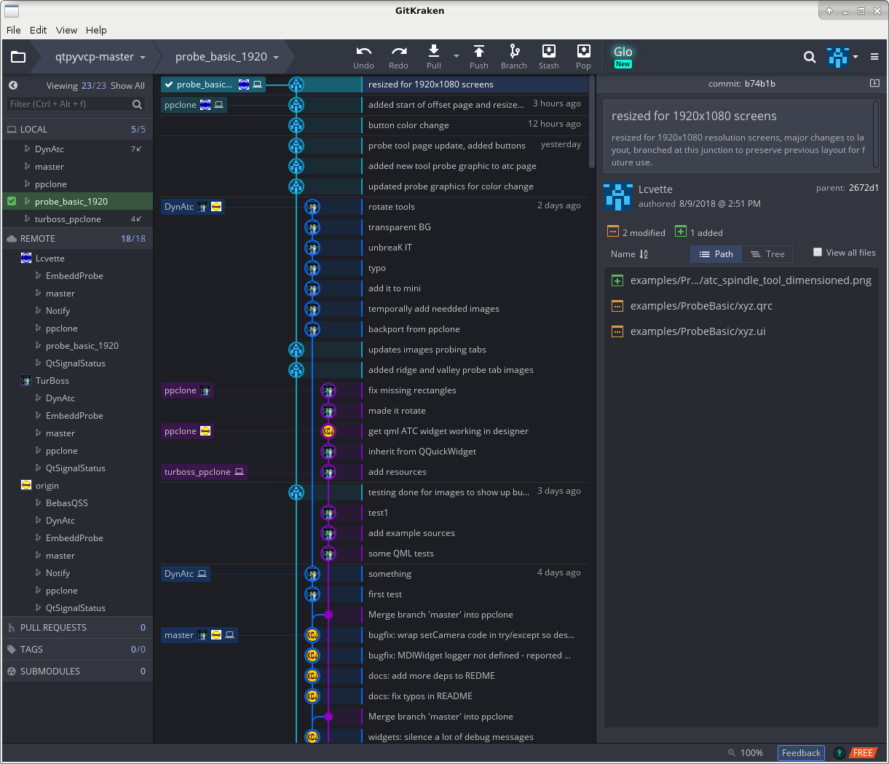Screen dimensions: 889x764
Task: Click the sort icon next to Name
Action: (x=644, y=254)
